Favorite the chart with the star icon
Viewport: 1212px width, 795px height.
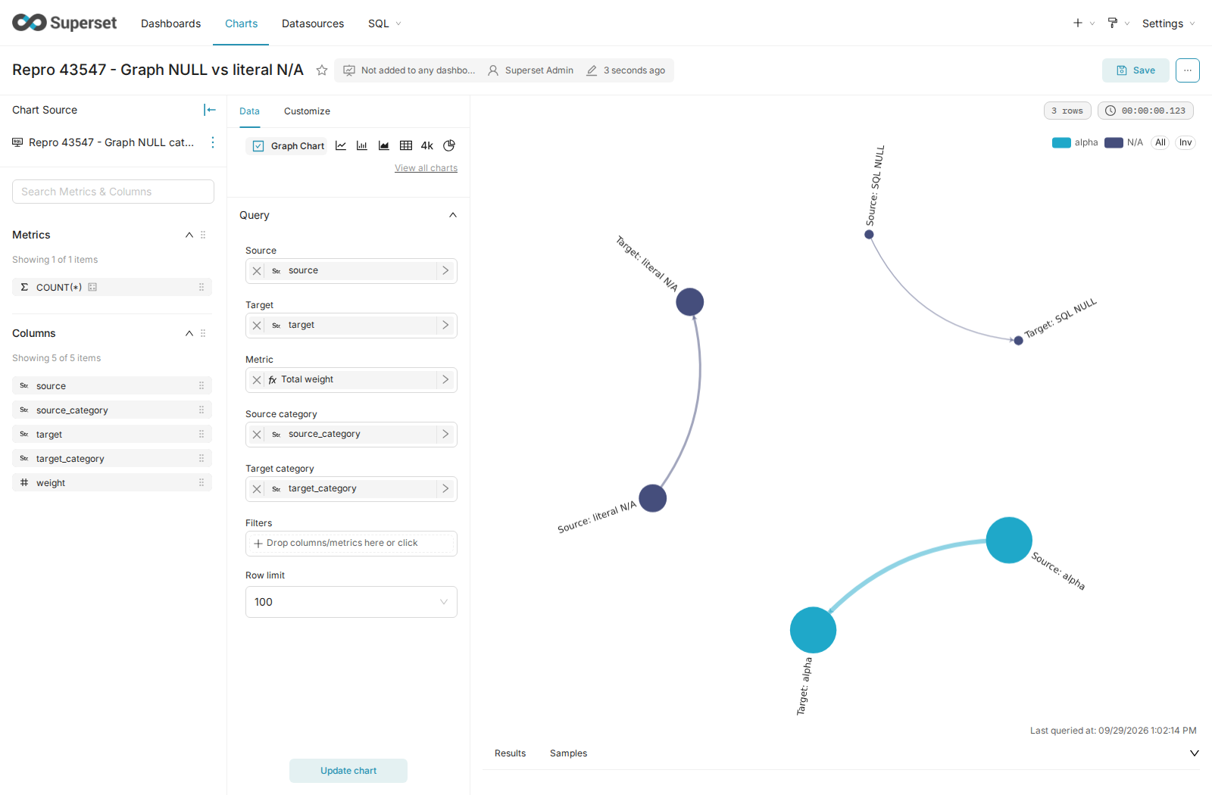(x=322, y=70)
